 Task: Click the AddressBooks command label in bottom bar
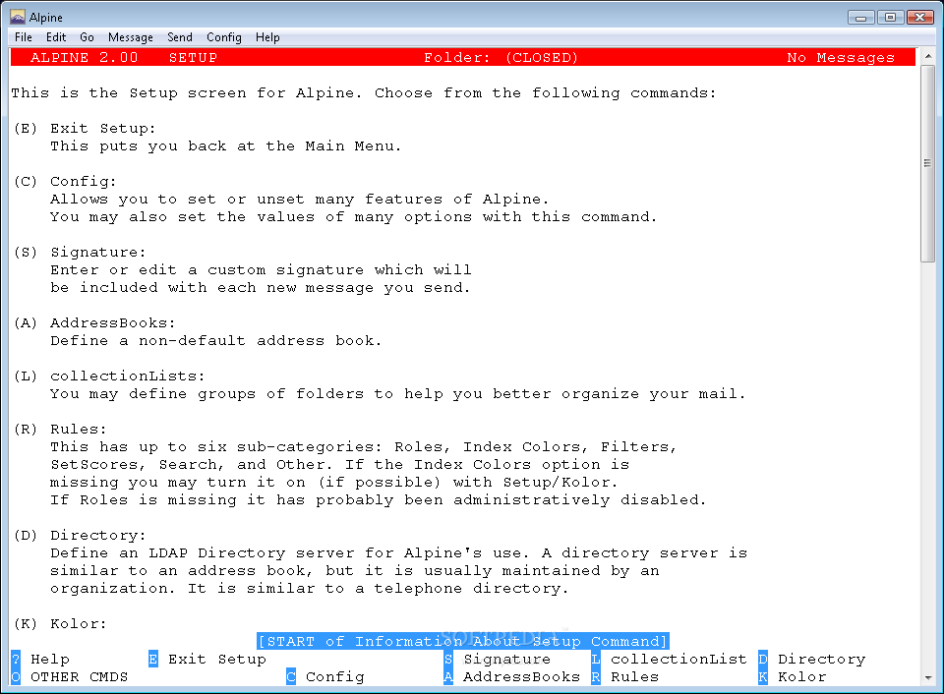click(x=521, y=676)
